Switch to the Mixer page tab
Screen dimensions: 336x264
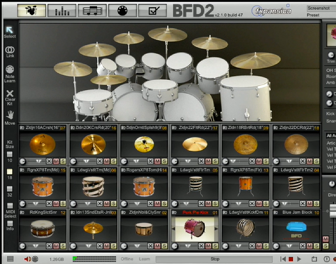[x=62, y=10]
